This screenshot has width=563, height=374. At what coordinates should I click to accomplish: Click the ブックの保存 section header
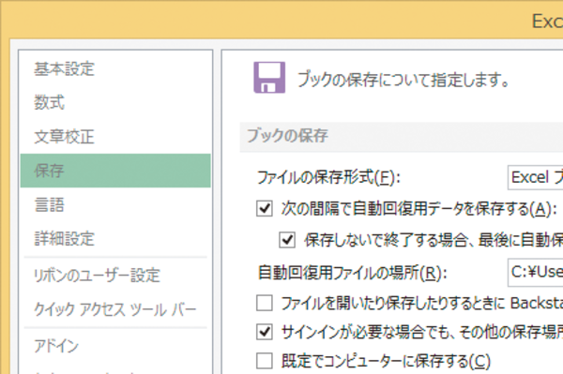pyautogui.click(x=401, y=137)
